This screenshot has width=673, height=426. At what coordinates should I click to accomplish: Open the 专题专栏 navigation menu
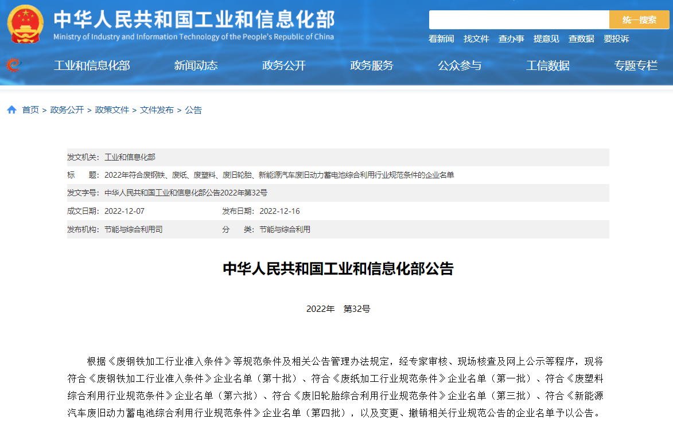pyautogui.click(x=635, y=65)
